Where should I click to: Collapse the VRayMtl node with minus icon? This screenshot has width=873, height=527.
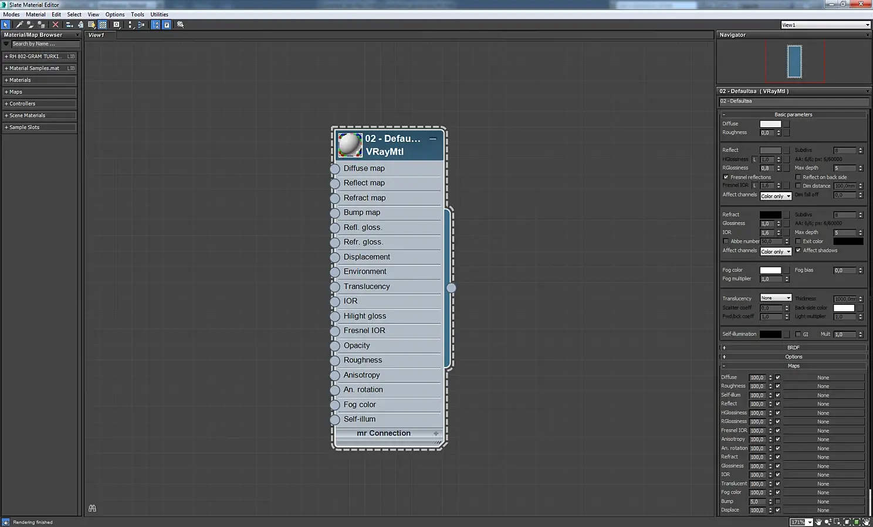point(433,139)
